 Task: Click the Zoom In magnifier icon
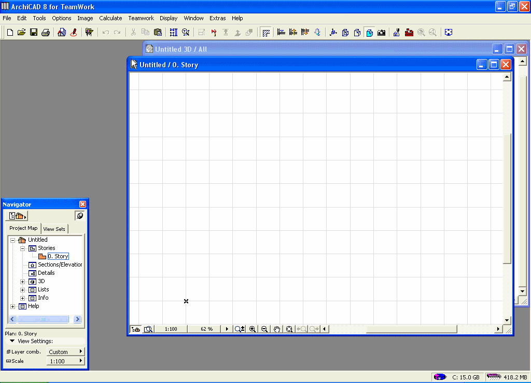253,329
